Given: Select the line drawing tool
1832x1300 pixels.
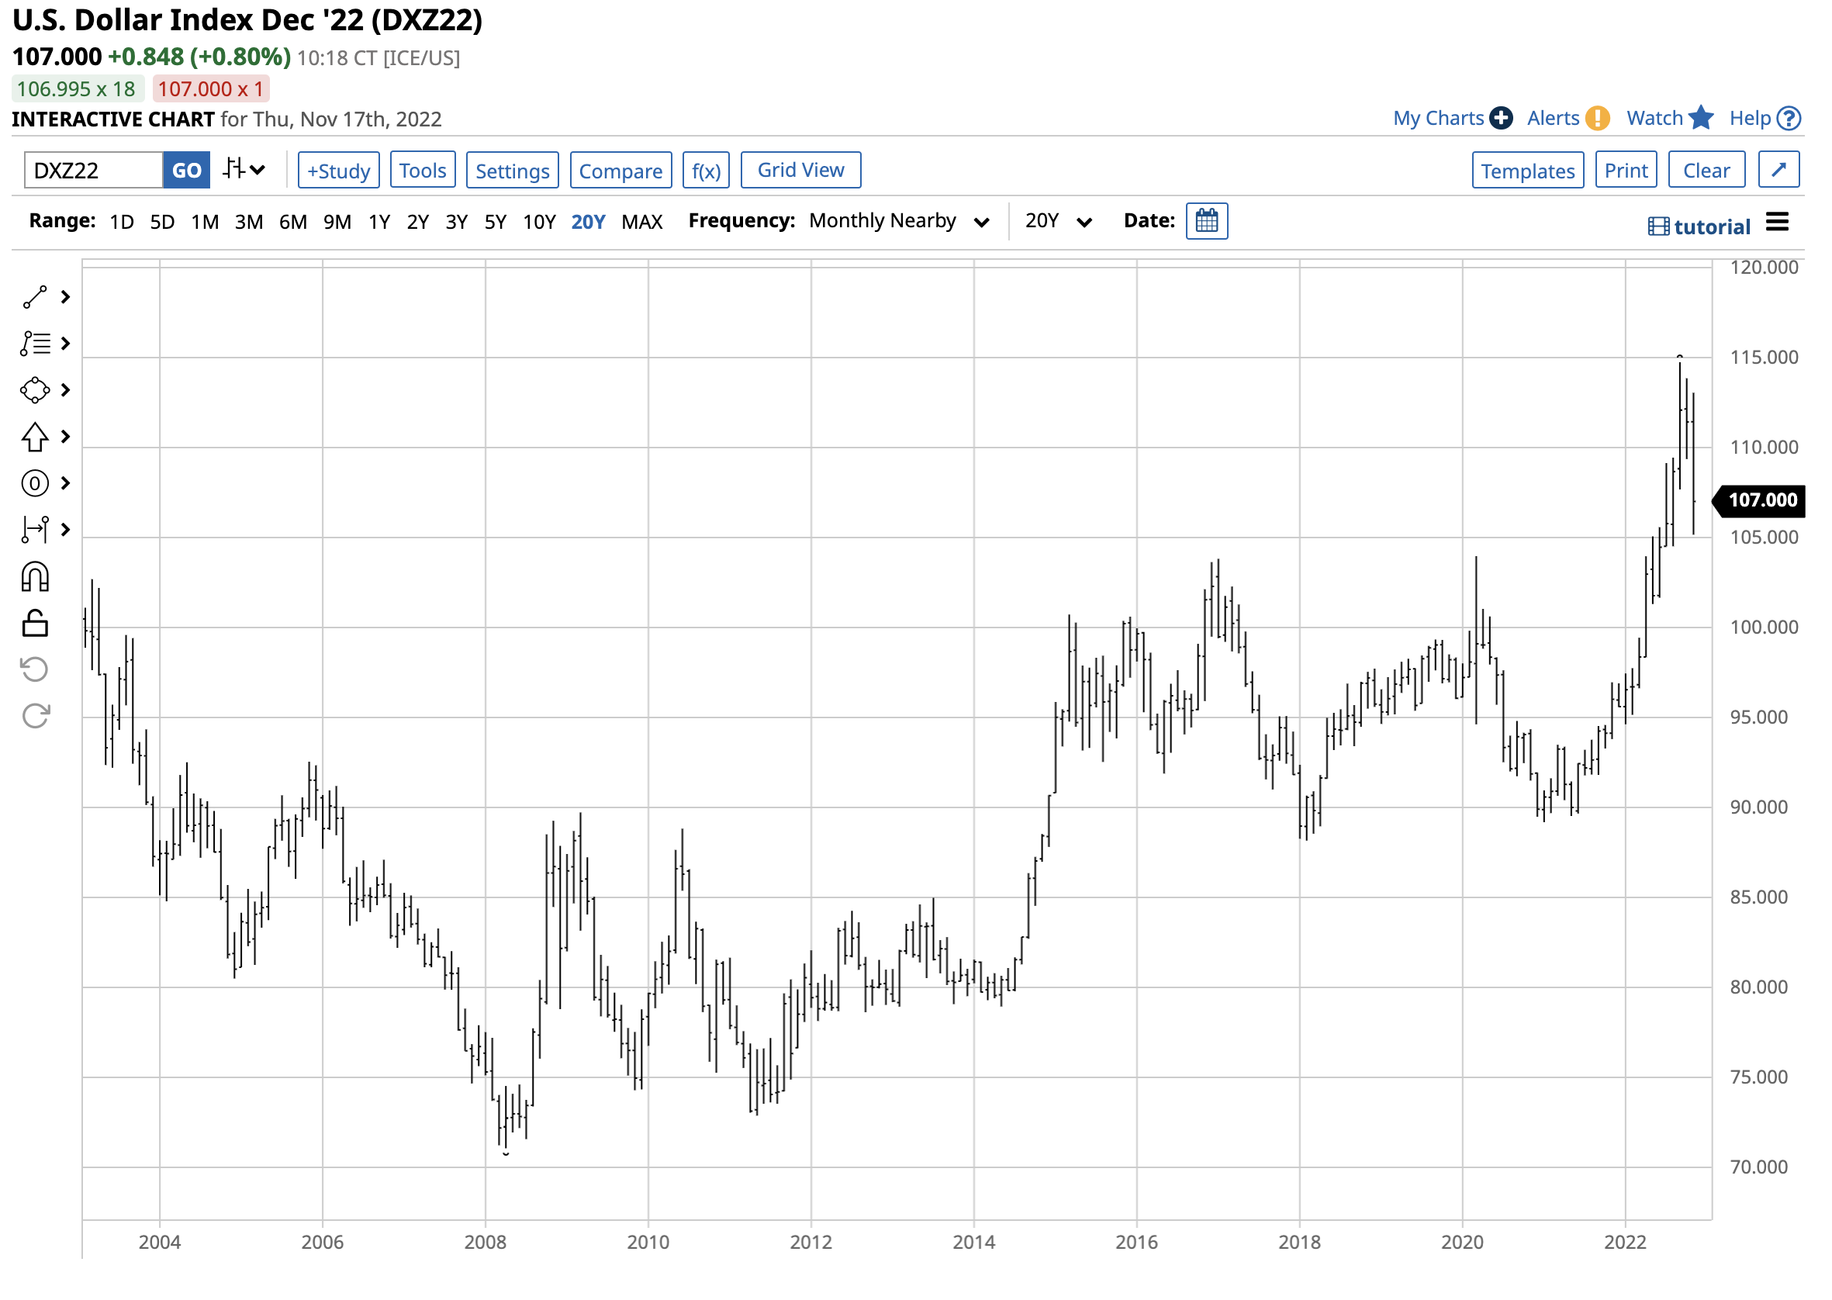Looking at the screenshot, I should click(x=35, y=298).
